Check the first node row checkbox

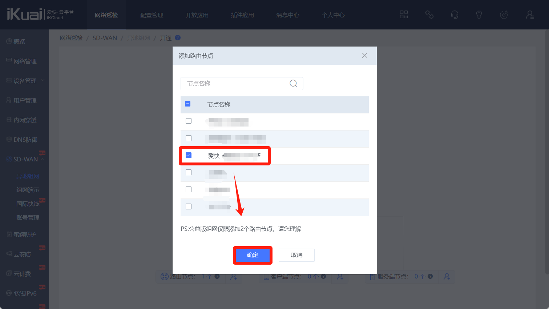tap(189, 121)
